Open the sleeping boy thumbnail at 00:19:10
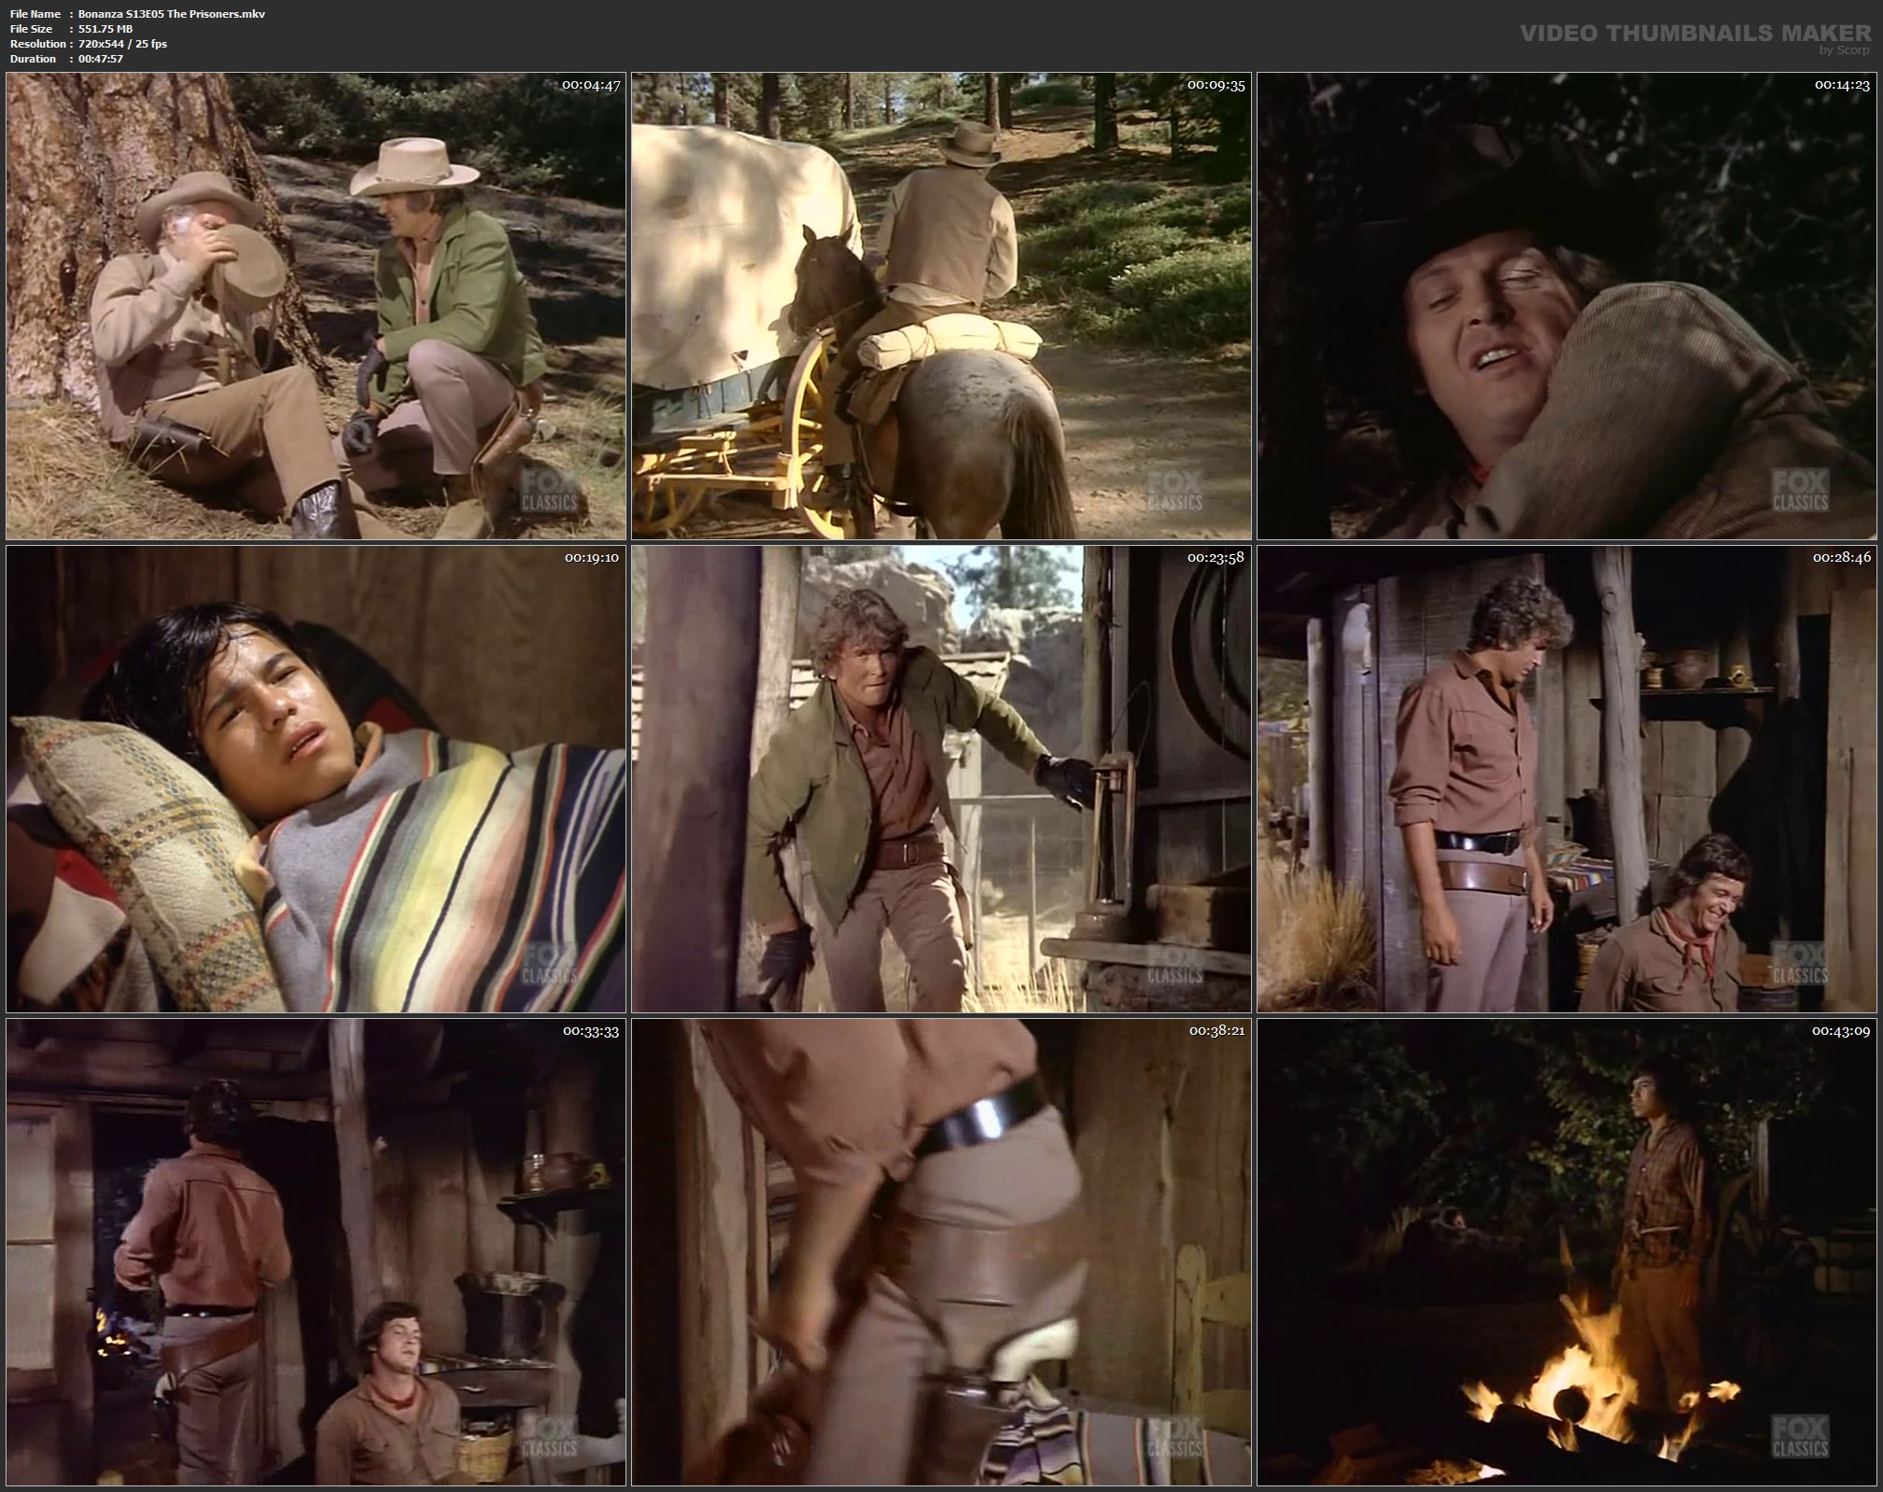Screen dimensions: 1883x1492 tap(316, 779)
